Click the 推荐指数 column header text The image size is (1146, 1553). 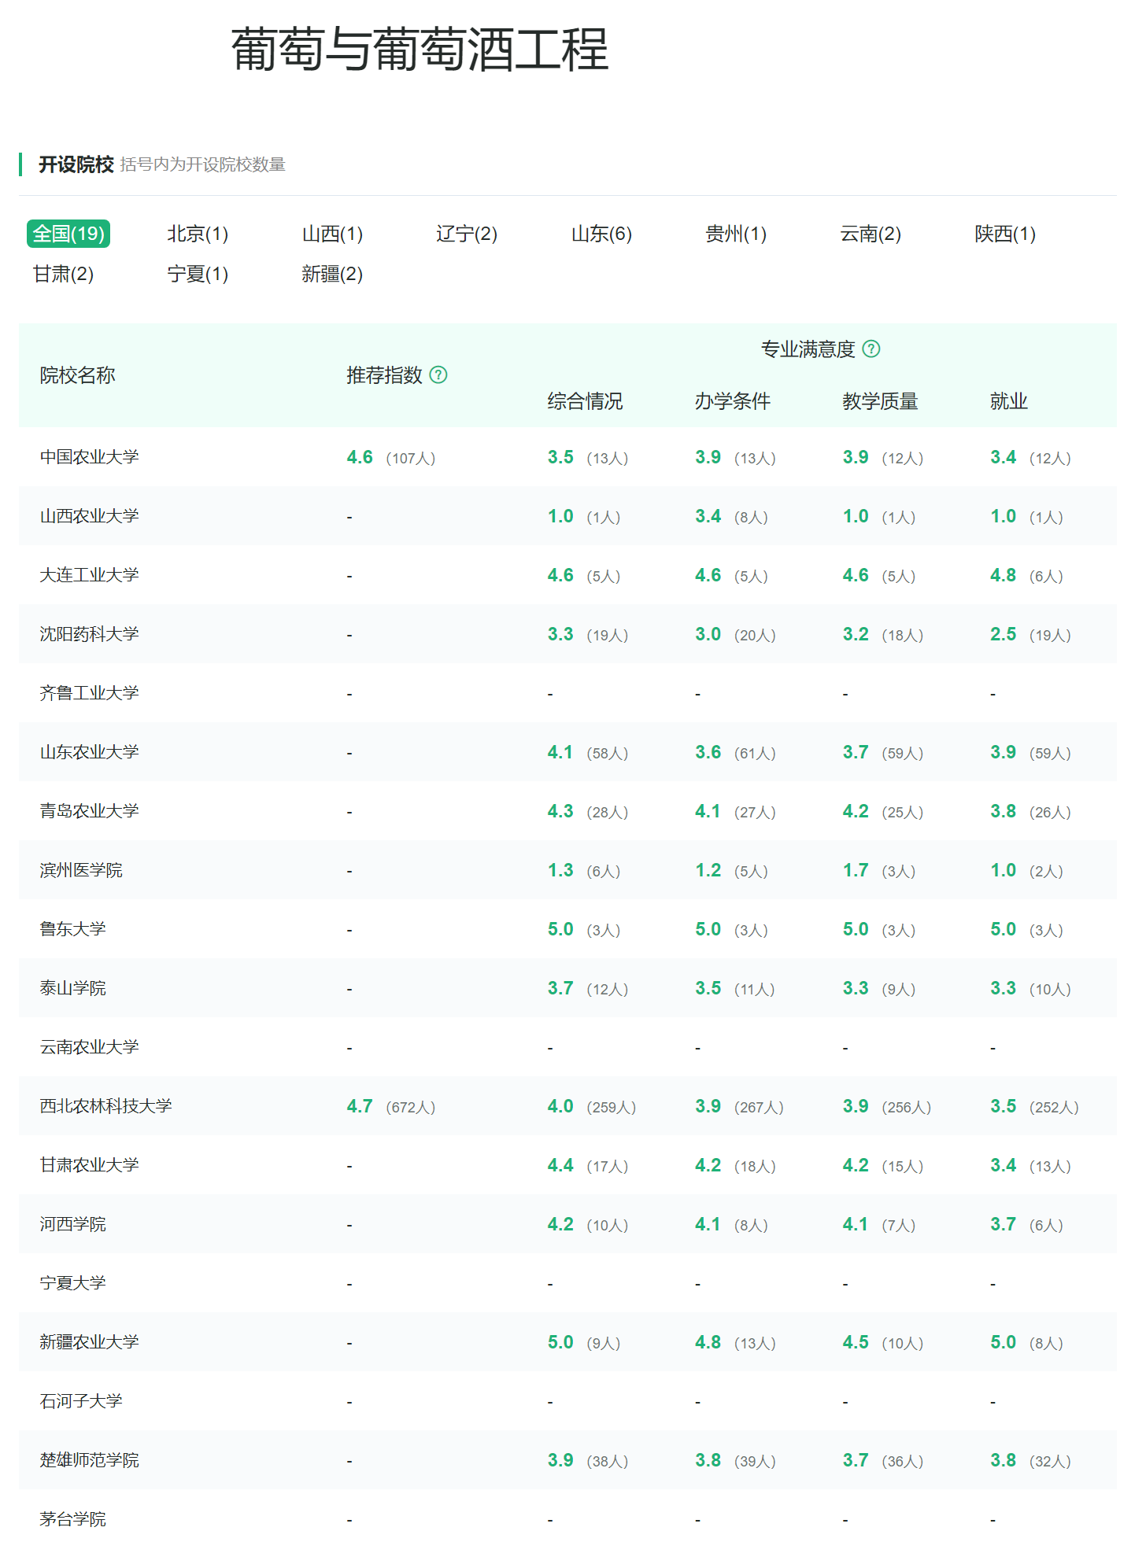[384, 375]
